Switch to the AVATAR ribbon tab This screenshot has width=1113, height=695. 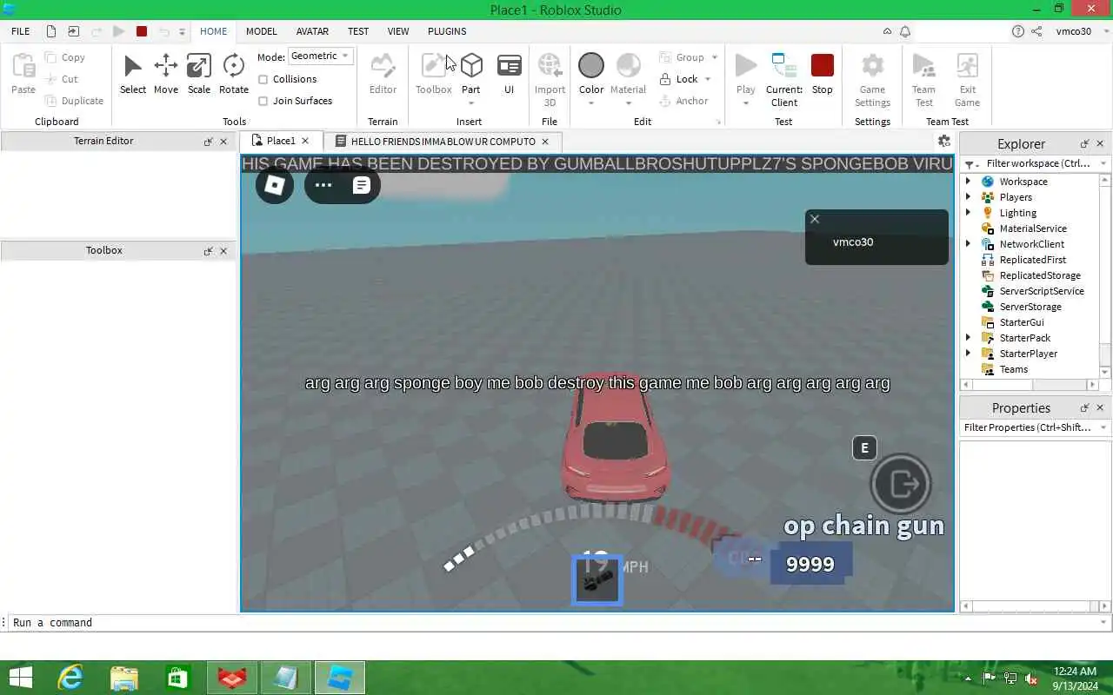pos(312,31)
